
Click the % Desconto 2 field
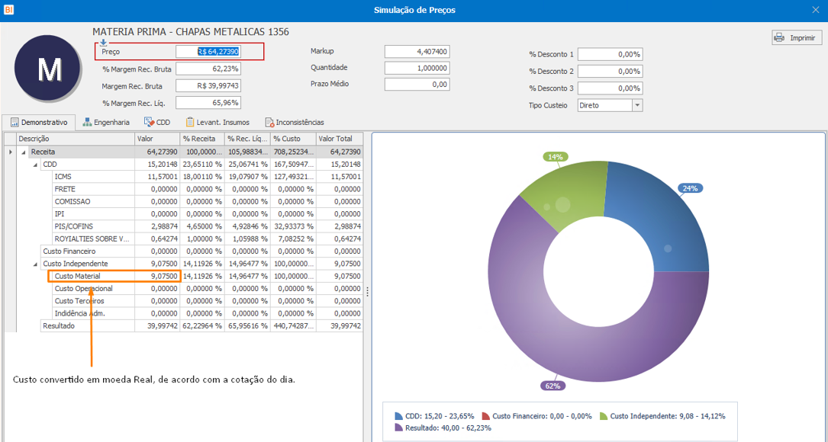pyautogui.click(x=611, y=71)
